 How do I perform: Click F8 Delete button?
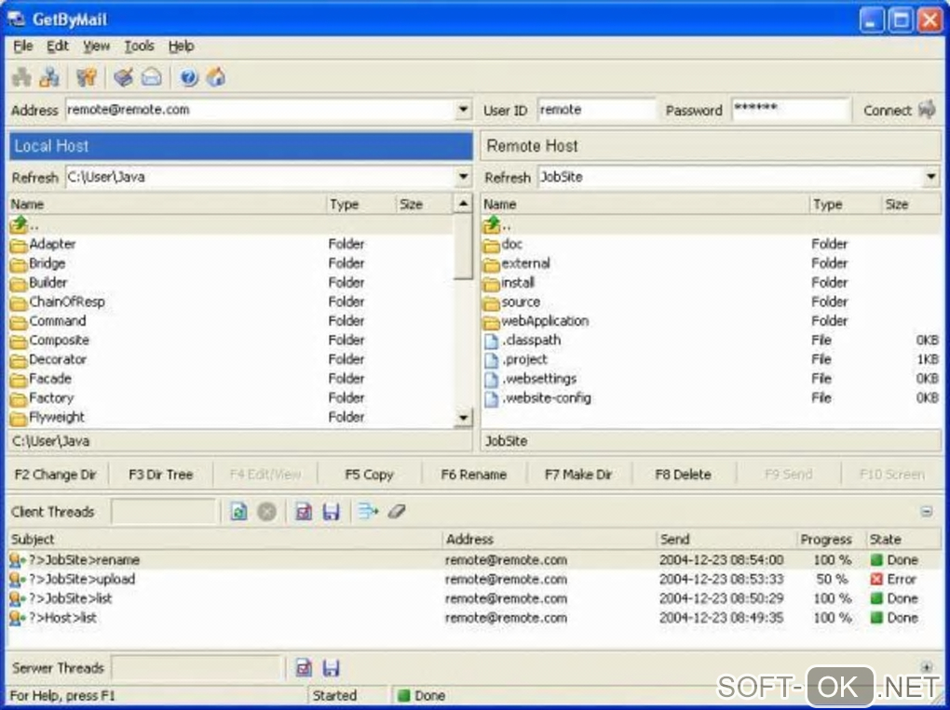(683, 475)
